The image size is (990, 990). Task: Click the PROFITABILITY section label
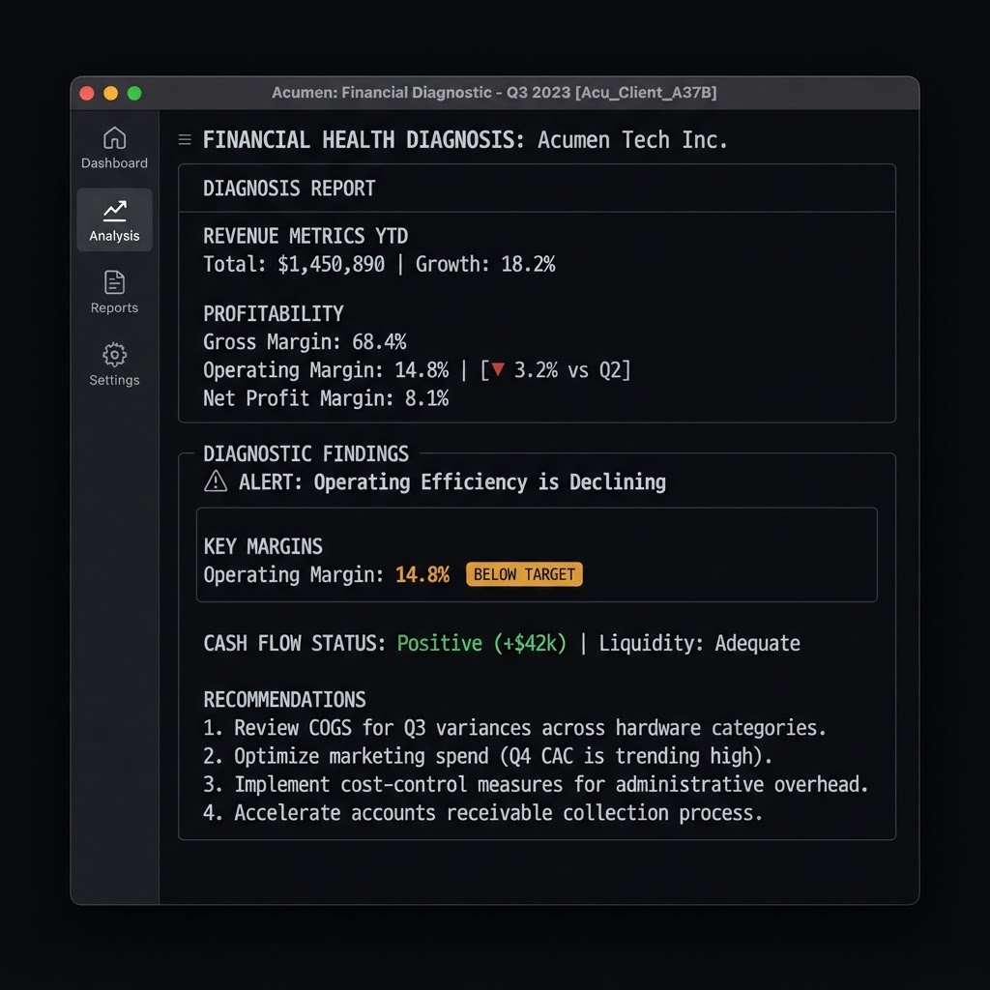pyautogui.click(x=274, y=314)
